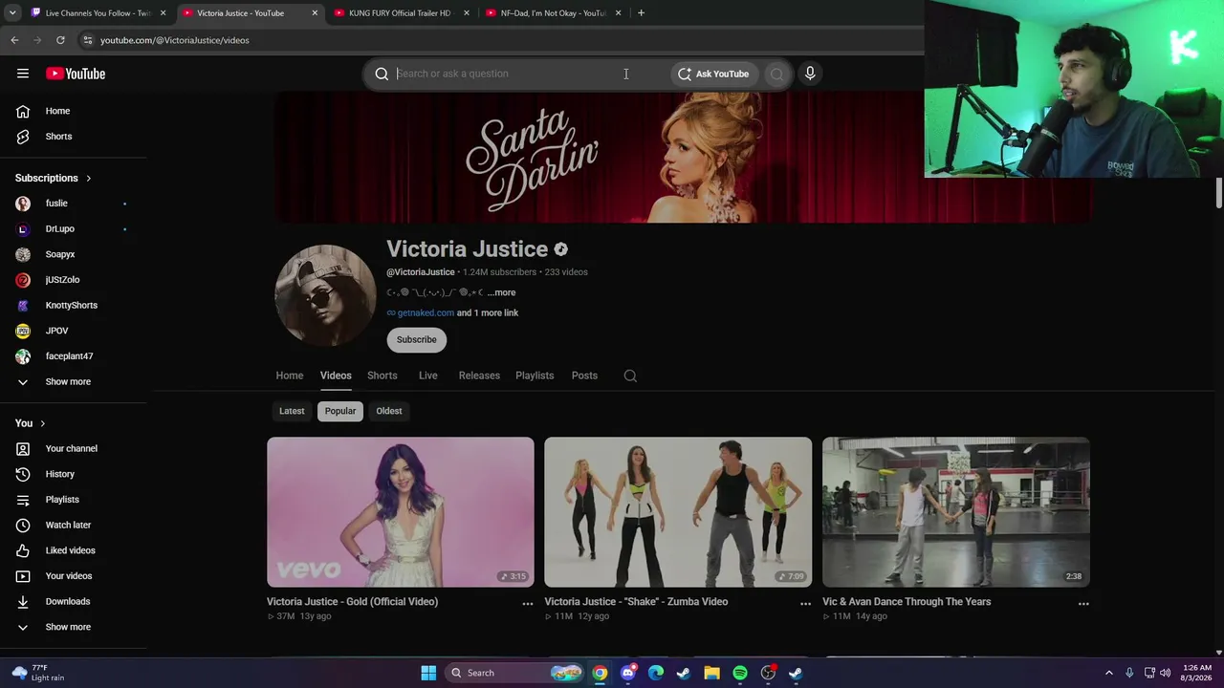Viewport: 1224px width, 688px height.
Task: Open a new browser tab
Action: coord(641,13)
